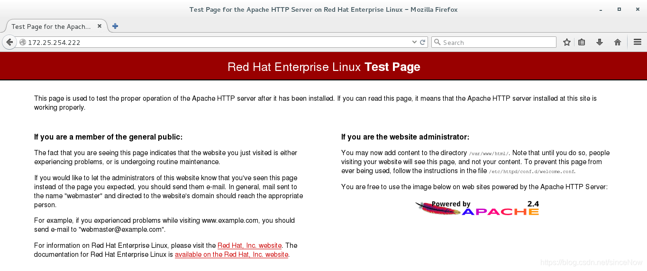Minimize the Firefox window
Screen dimensions: 647x271
click(601, 9)
